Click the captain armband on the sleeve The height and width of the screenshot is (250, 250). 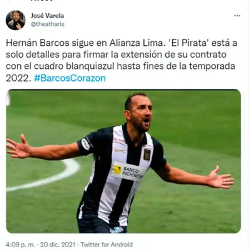point(86,144)
